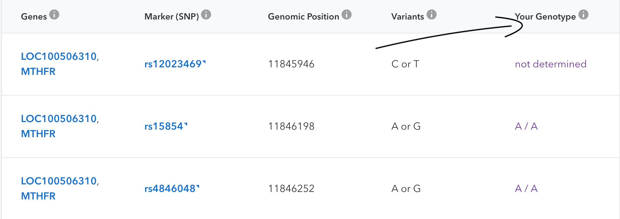620x219 pixels.
Task: Open the MTHFR gene in the rs4846048 row
Action: point(38,196)
